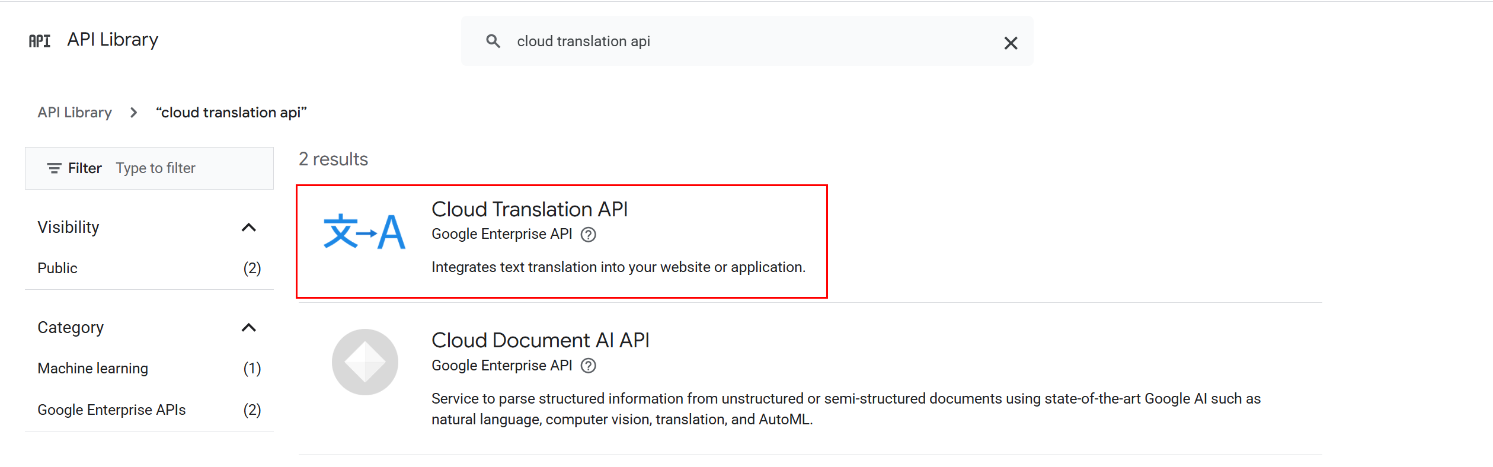Click the Visibility section heading
This screenshot has height=467, width=1493.
(68, 228)
